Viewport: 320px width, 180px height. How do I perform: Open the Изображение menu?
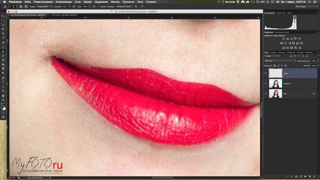(63, 2)
